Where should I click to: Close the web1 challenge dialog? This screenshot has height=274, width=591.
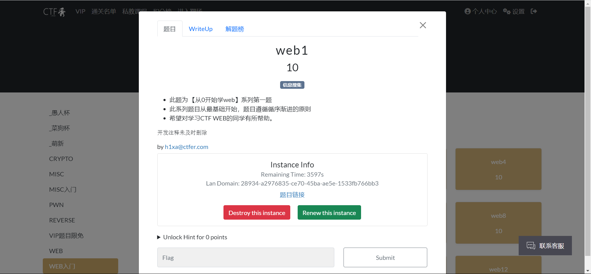pyautogui.click(x=423, y=25)
